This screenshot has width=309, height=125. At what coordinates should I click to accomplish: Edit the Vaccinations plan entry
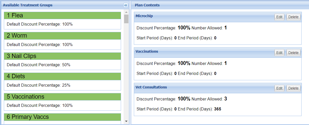coord(279,53)
